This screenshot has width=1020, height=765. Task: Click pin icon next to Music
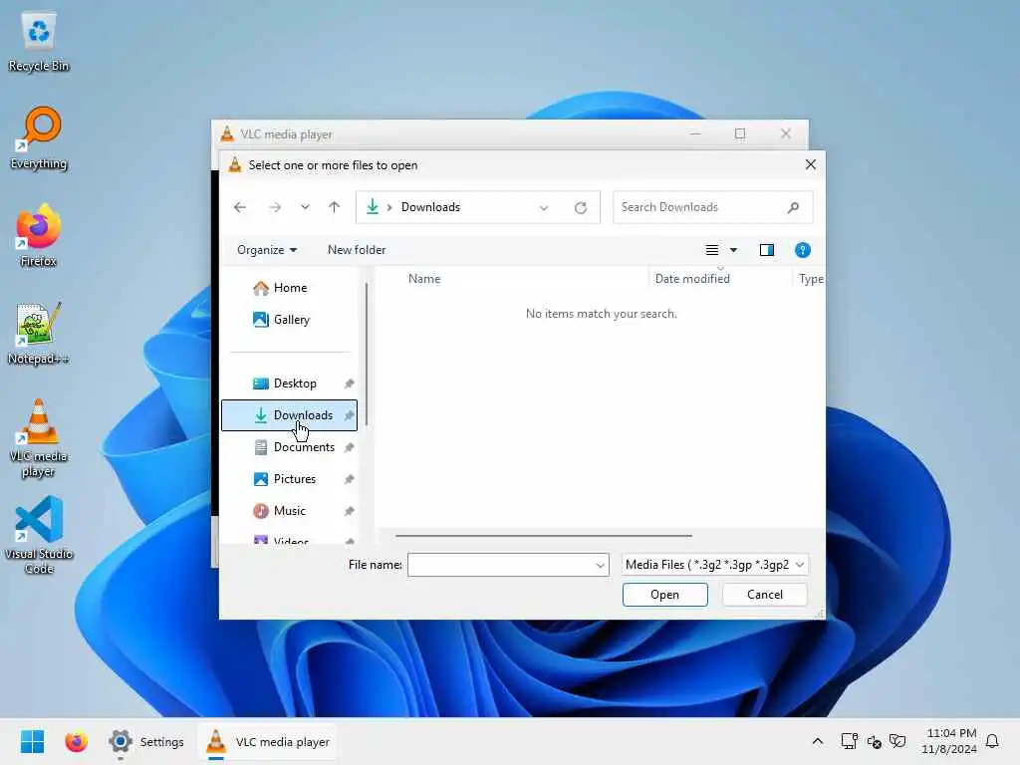[x=349, y=511]
